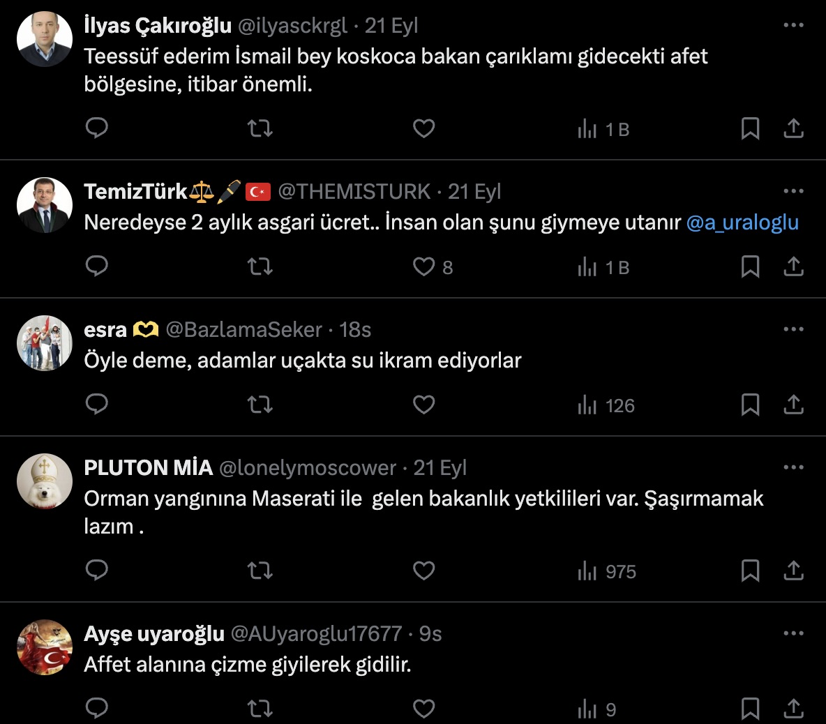Bookmark Ayşe uyaroğlu's tweet
This screenshot has width=826, height=724.
[x=750, y=709]
